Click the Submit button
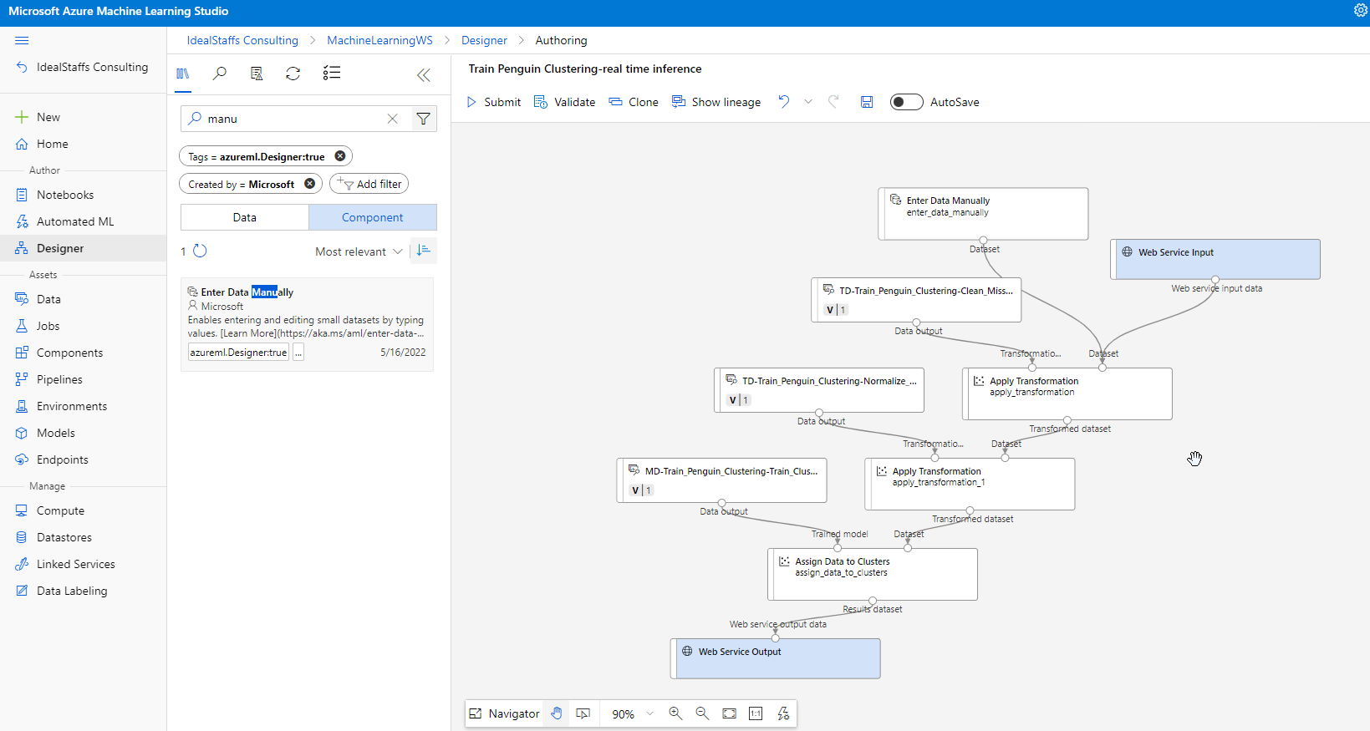Viewport: 1370px width, 731px height. click(493, 102)
